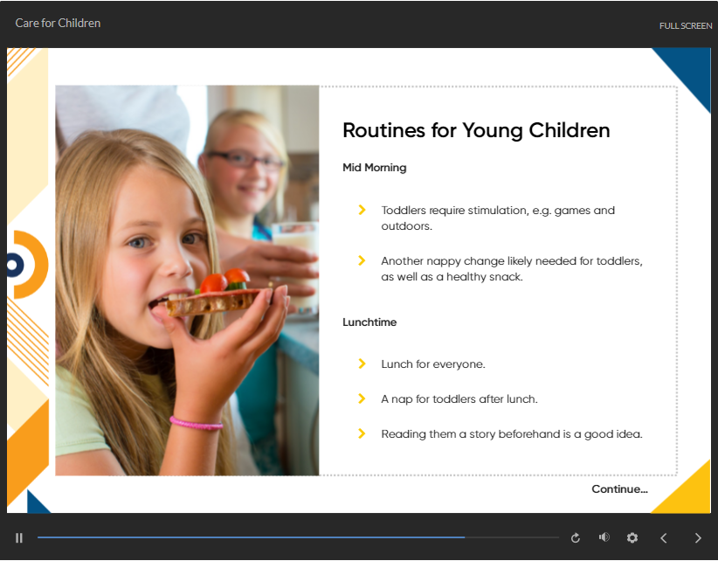Click the Care for Children title
This screenshot has height=561, width=718.
(58, 23)
